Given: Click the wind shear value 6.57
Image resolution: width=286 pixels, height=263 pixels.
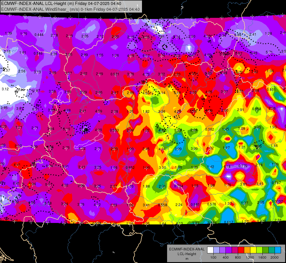Looking at the screenshot, I should (146, 56).
